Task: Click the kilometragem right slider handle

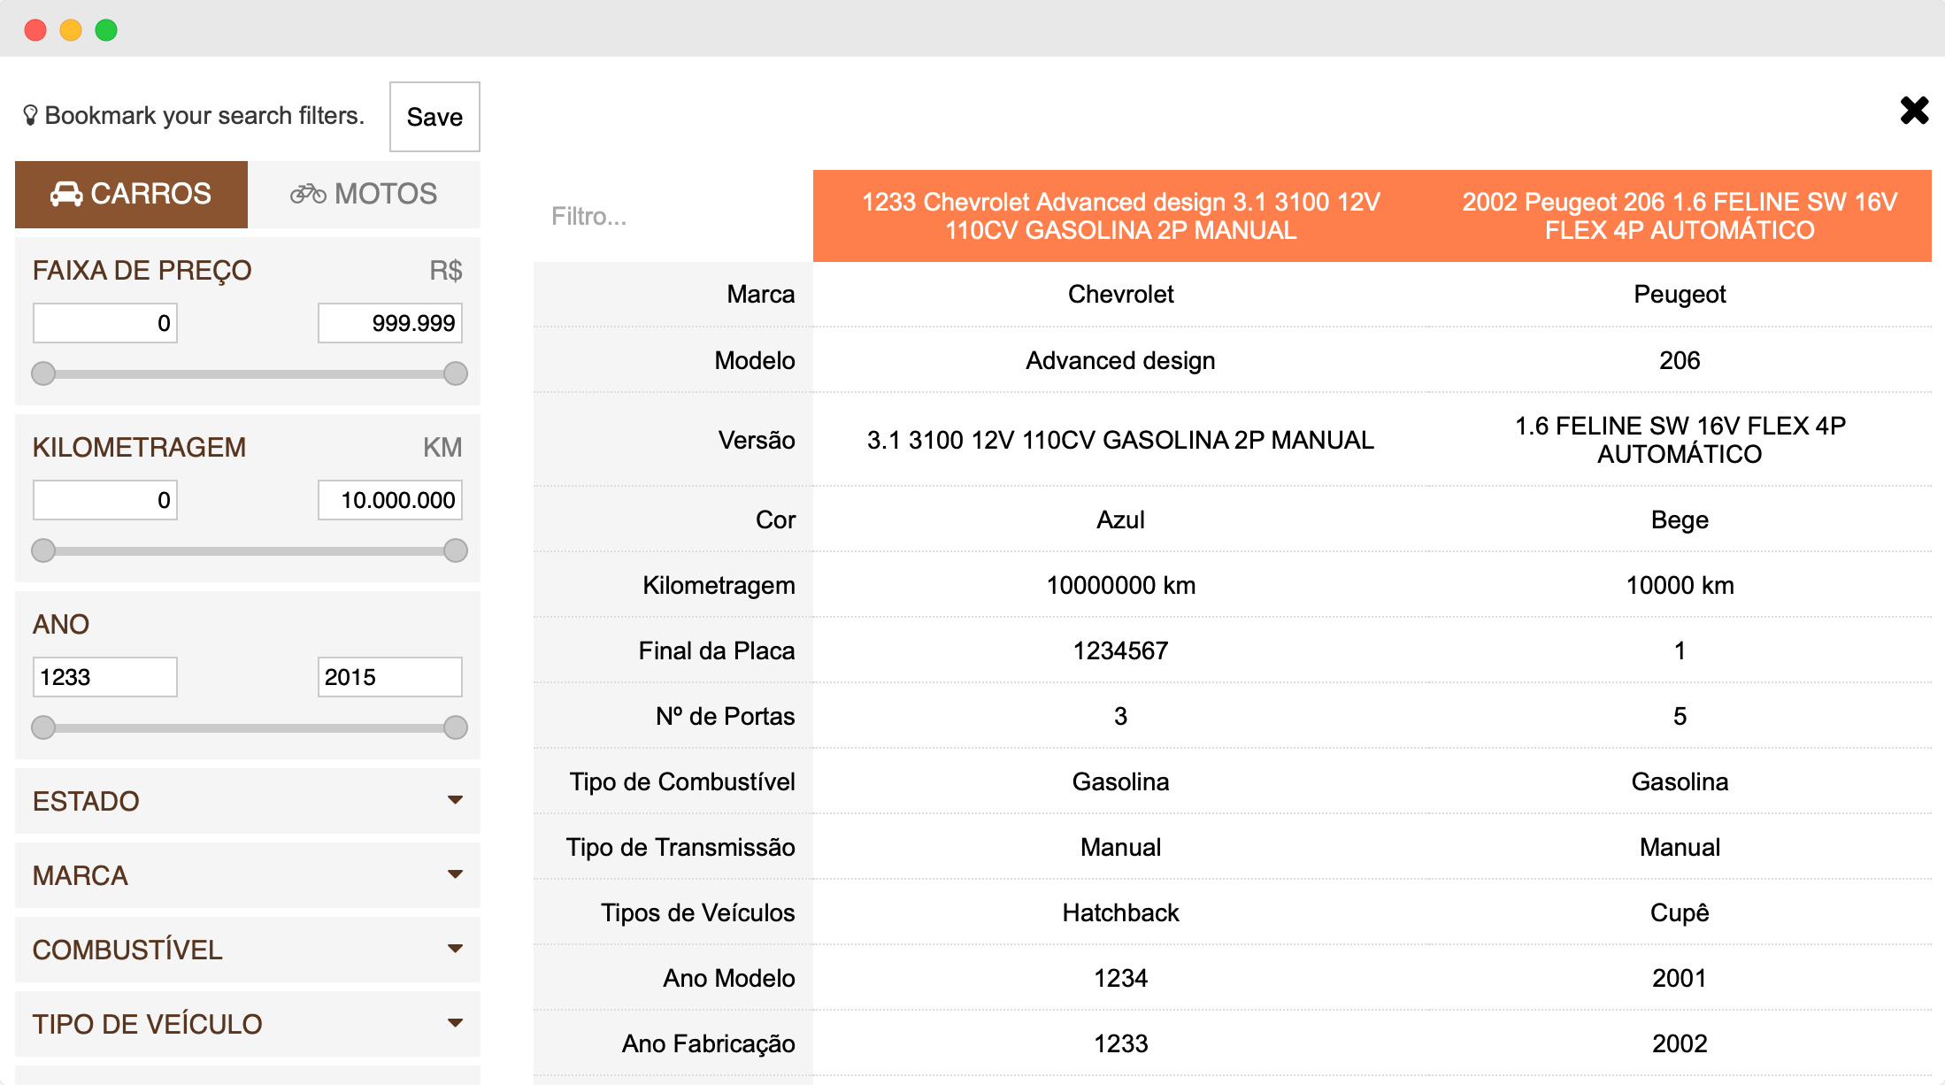Action: point(456,550)
